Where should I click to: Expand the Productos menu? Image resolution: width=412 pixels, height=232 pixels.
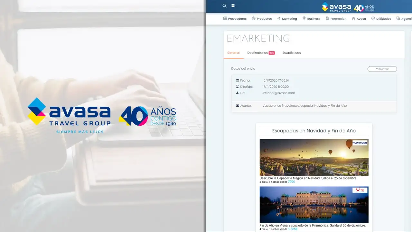coord(262,19)
